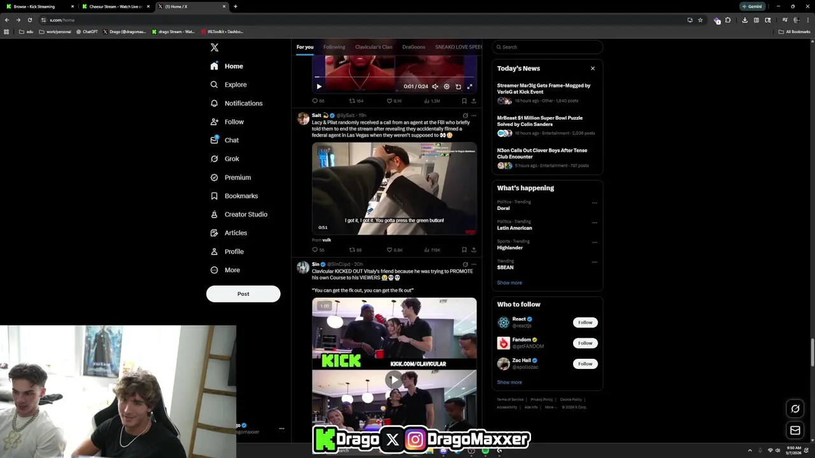Open the floating Messages button
The width and height of the screenshot is (815, 458).
(795, 431)
